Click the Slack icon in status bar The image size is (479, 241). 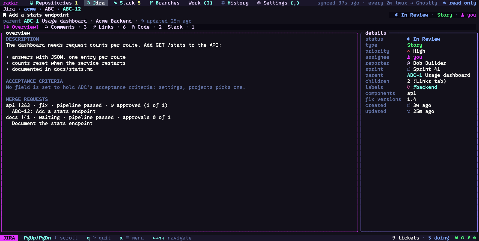[474, 238]
